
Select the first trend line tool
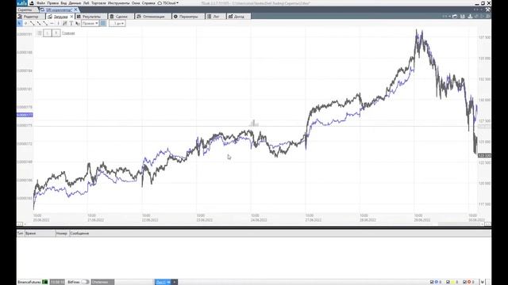(x=32, y=23)
